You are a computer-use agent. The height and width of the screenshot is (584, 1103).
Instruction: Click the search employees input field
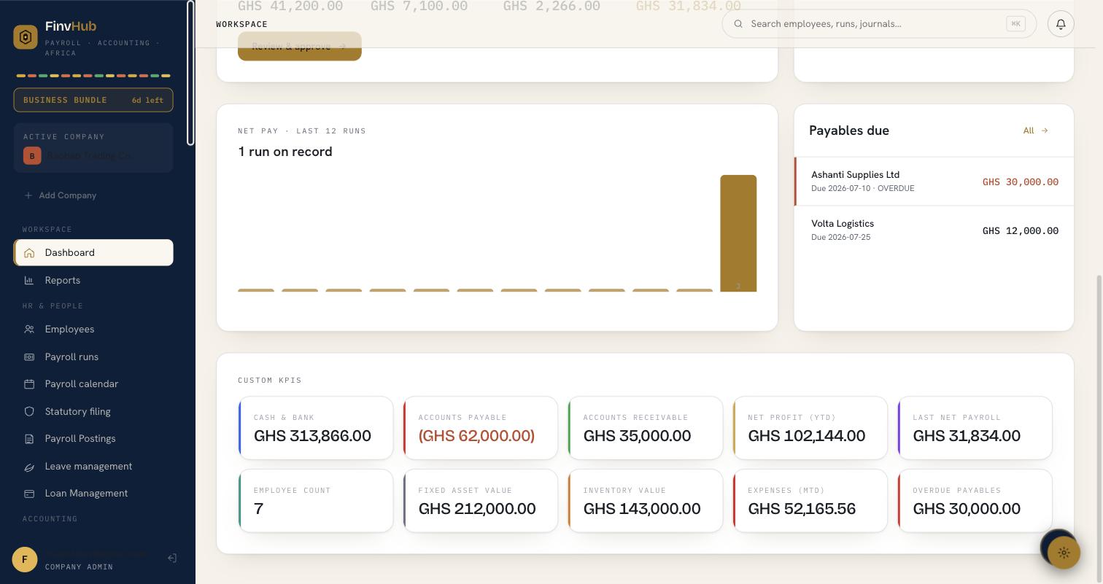[x=879, y=24]
